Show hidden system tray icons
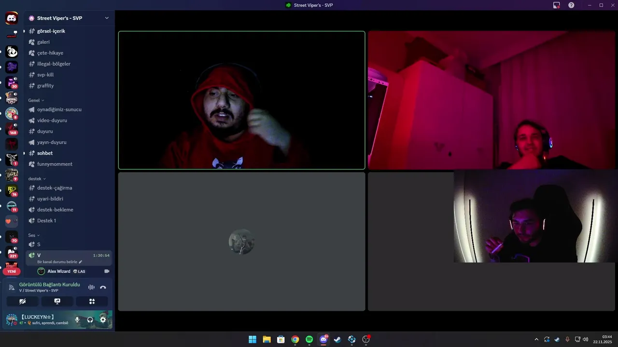This screenshot has height=347, width=618. pyautogui.click(x=536, y=339)
